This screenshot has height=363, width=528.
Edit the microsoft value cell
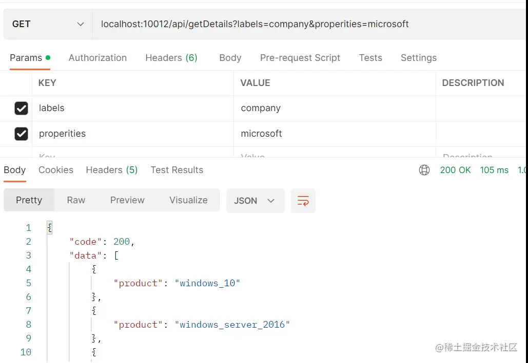tap(334, 134)
